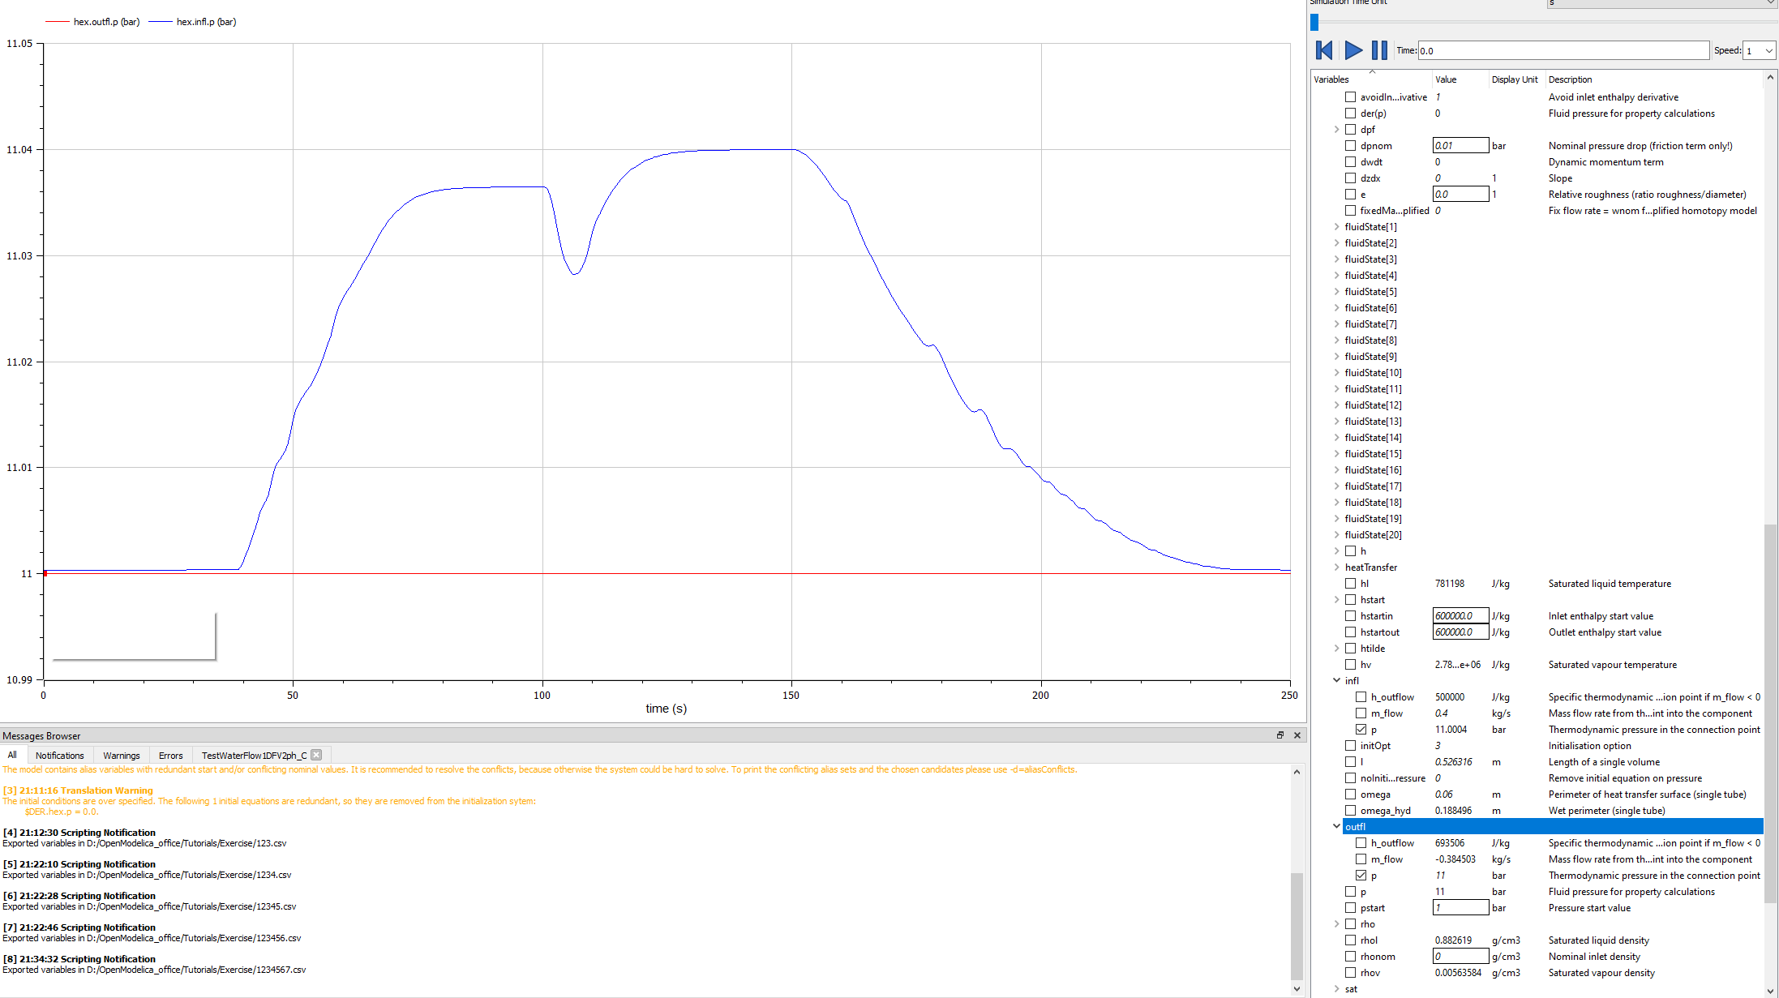Open the Speed dropdown
Screen dimensions: 1779x998
click(1759, 49)
